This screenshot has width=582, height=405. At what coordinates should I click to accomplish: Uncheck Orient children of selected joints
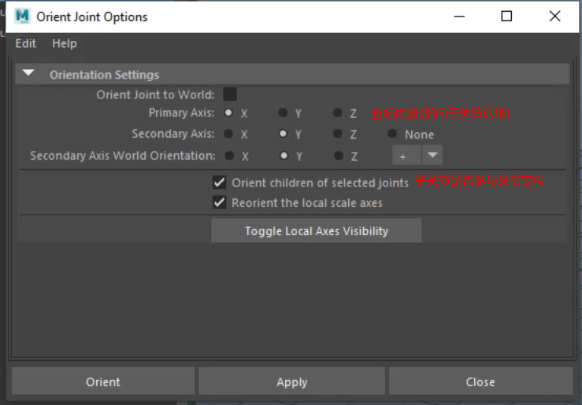(220, 182)
